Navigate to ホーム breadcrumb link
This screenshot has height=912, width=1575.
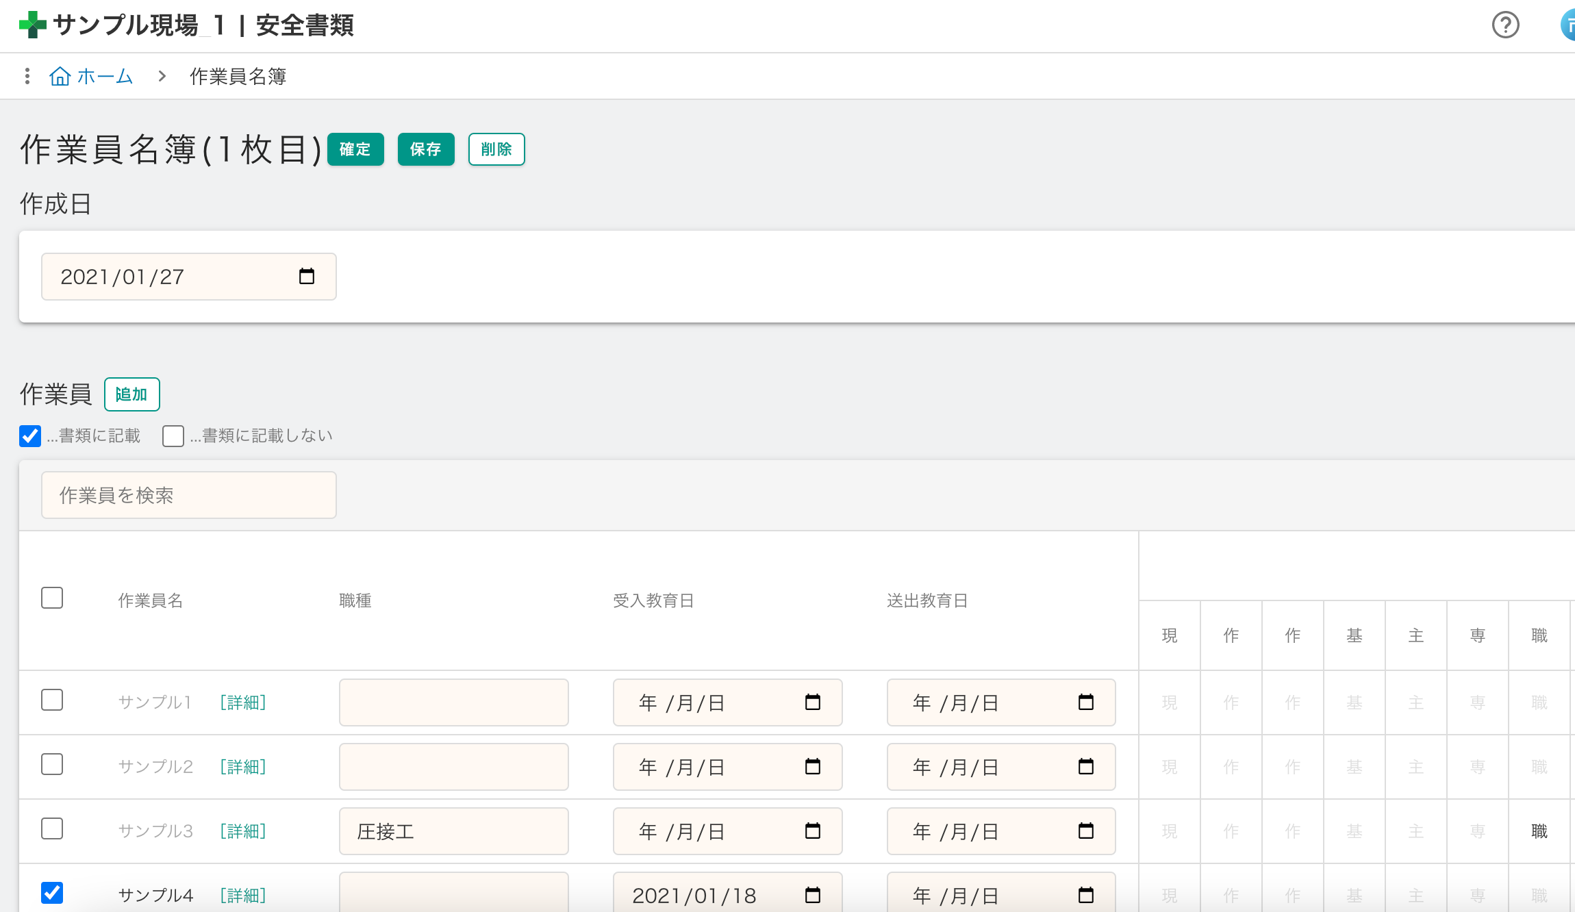point(105,76)
